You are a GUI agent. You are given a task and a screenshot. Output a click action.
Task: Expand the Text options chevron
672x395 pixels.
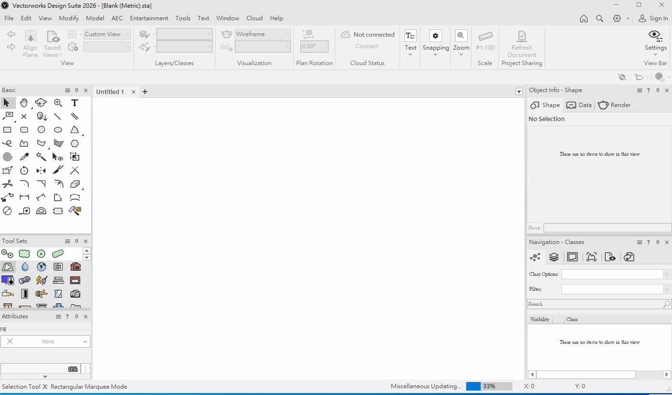(411, 54)
